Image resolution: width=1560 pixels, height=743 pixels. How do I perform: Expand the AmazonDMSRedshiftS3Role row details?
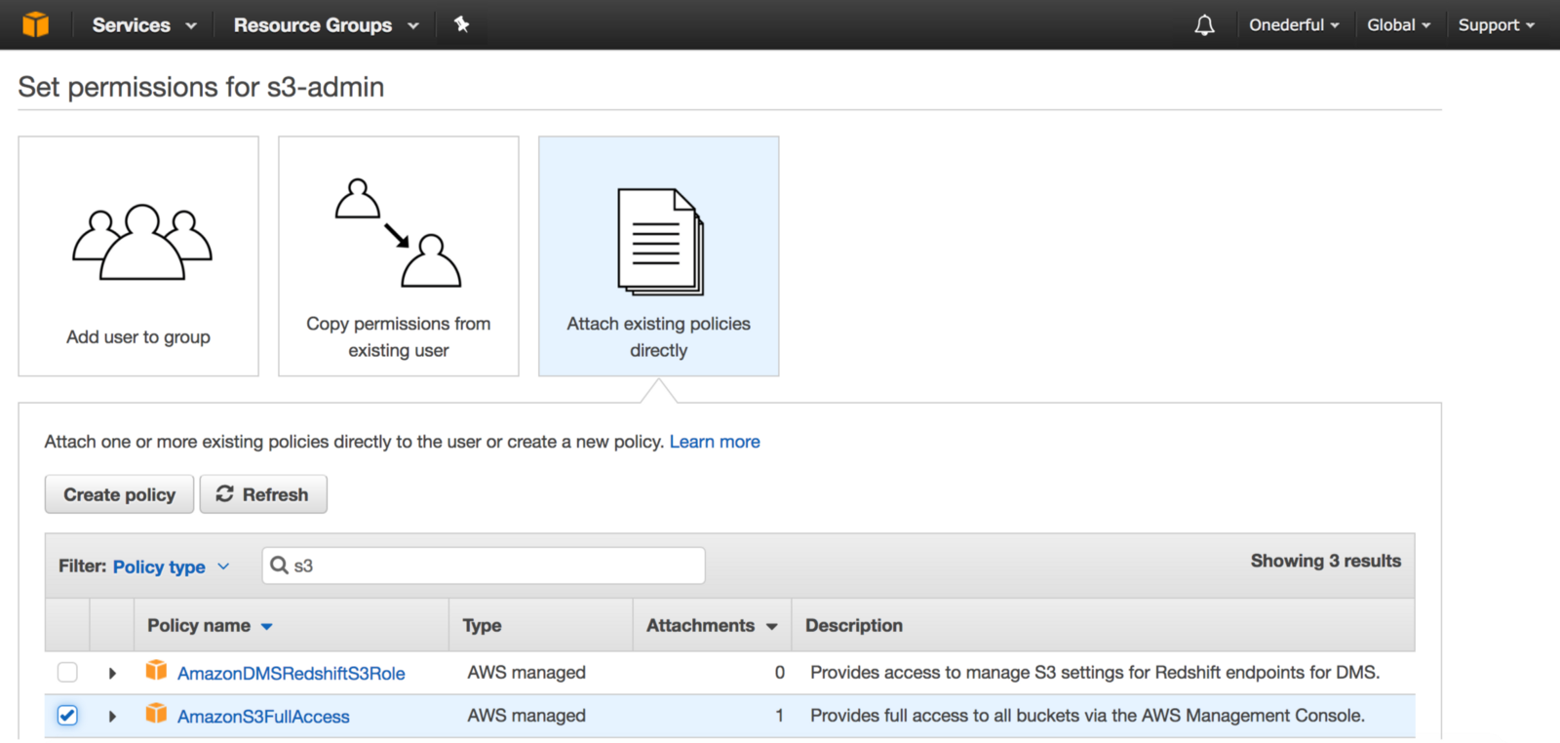[x=112, y=673]
